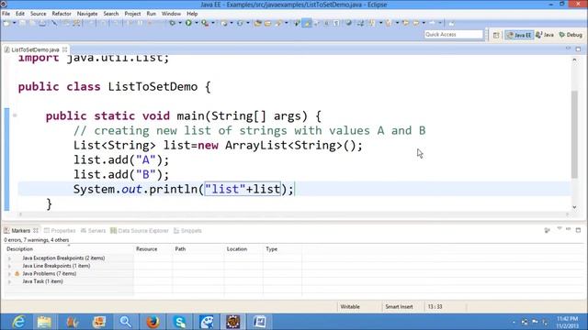This screenshot has height=330, width=588.
Task: Switch to the Snippets view tab
Action: click(187, 230)
